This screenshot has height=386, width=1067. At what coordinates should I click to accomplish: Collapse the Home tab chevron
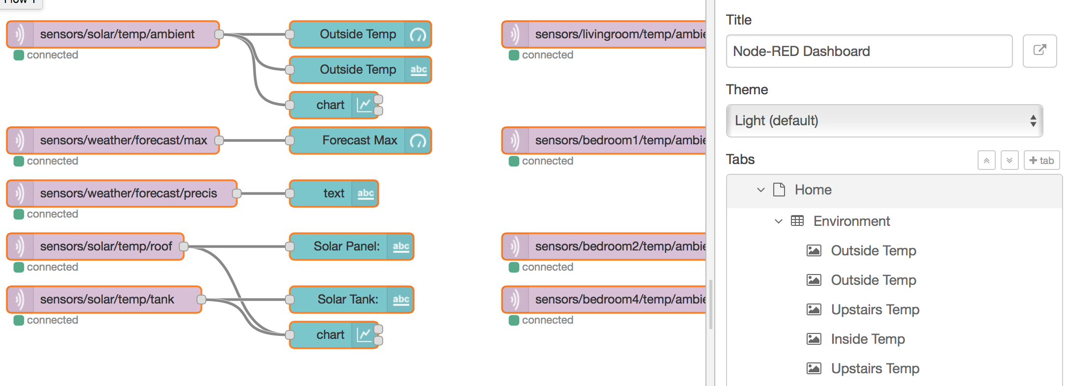761,190
